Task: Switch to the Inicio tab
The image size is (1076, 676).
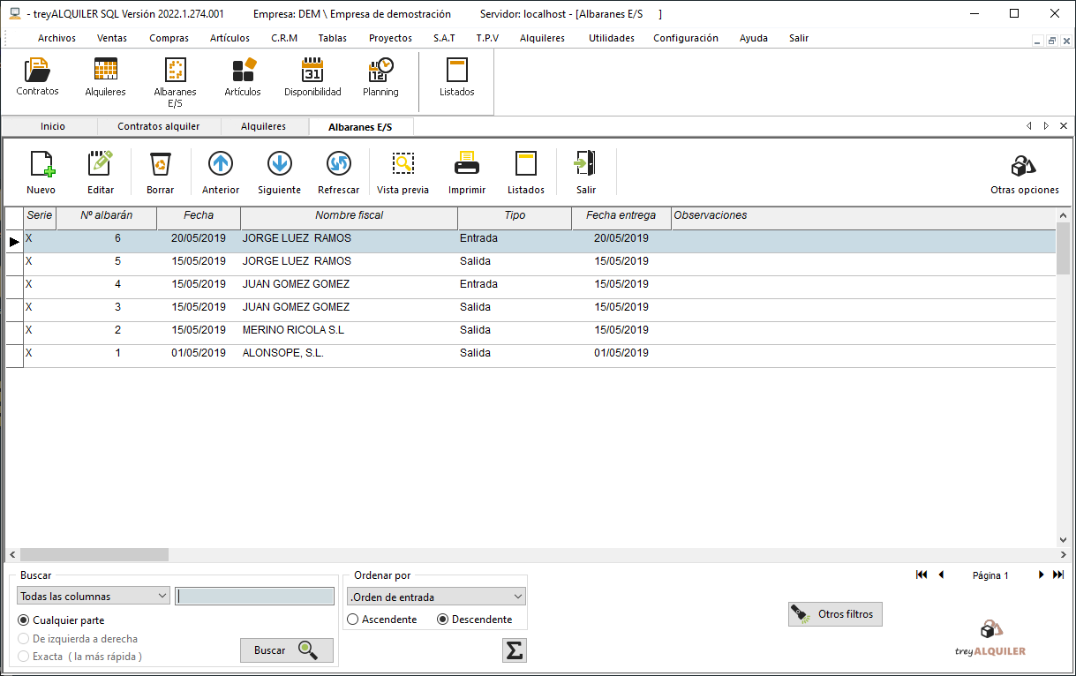Action: (x=52, y=126)
